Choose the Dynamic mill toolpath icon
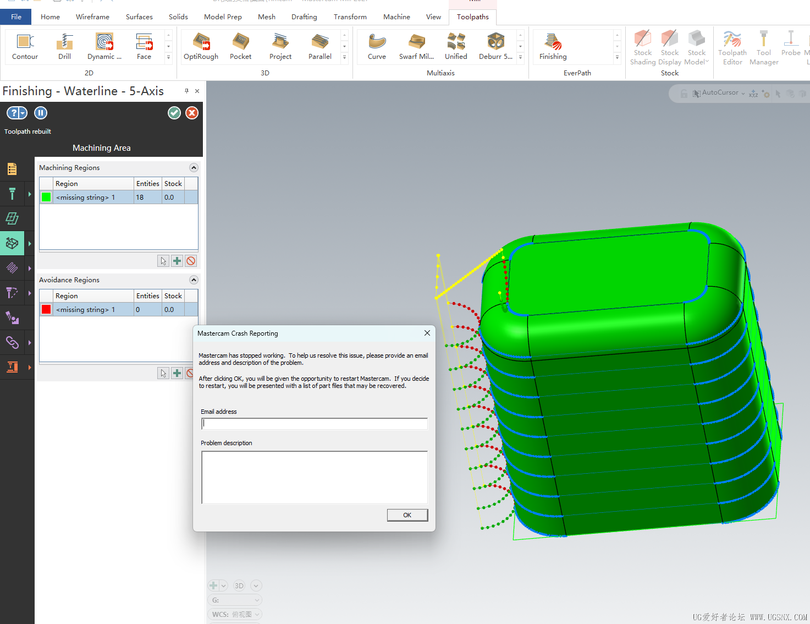This screenshot has width=810, height=624. tap(104, 46)
